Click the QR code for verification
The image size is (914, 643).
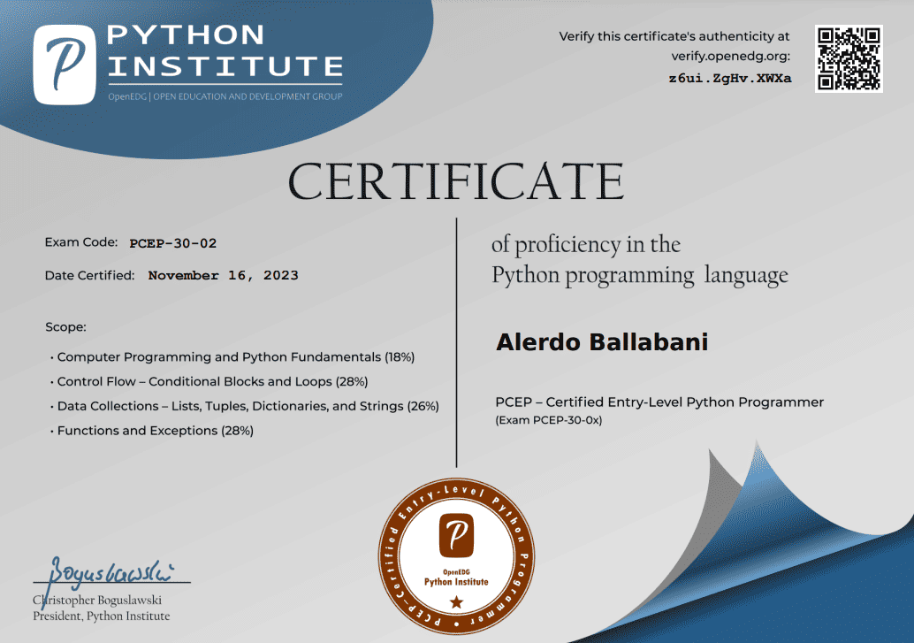(x=849, y=58)
